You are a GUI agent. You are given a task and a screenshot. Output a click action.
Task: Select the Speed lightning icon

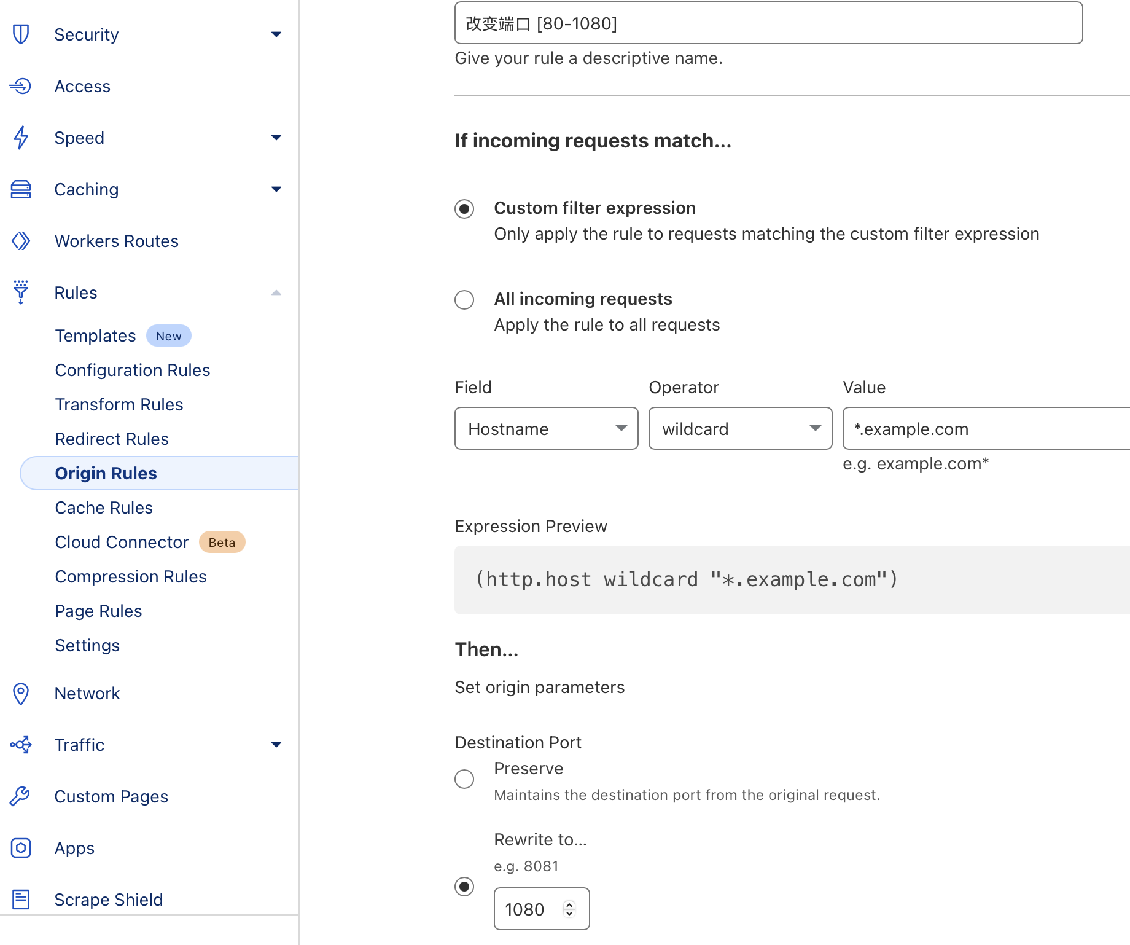(21, 138)
